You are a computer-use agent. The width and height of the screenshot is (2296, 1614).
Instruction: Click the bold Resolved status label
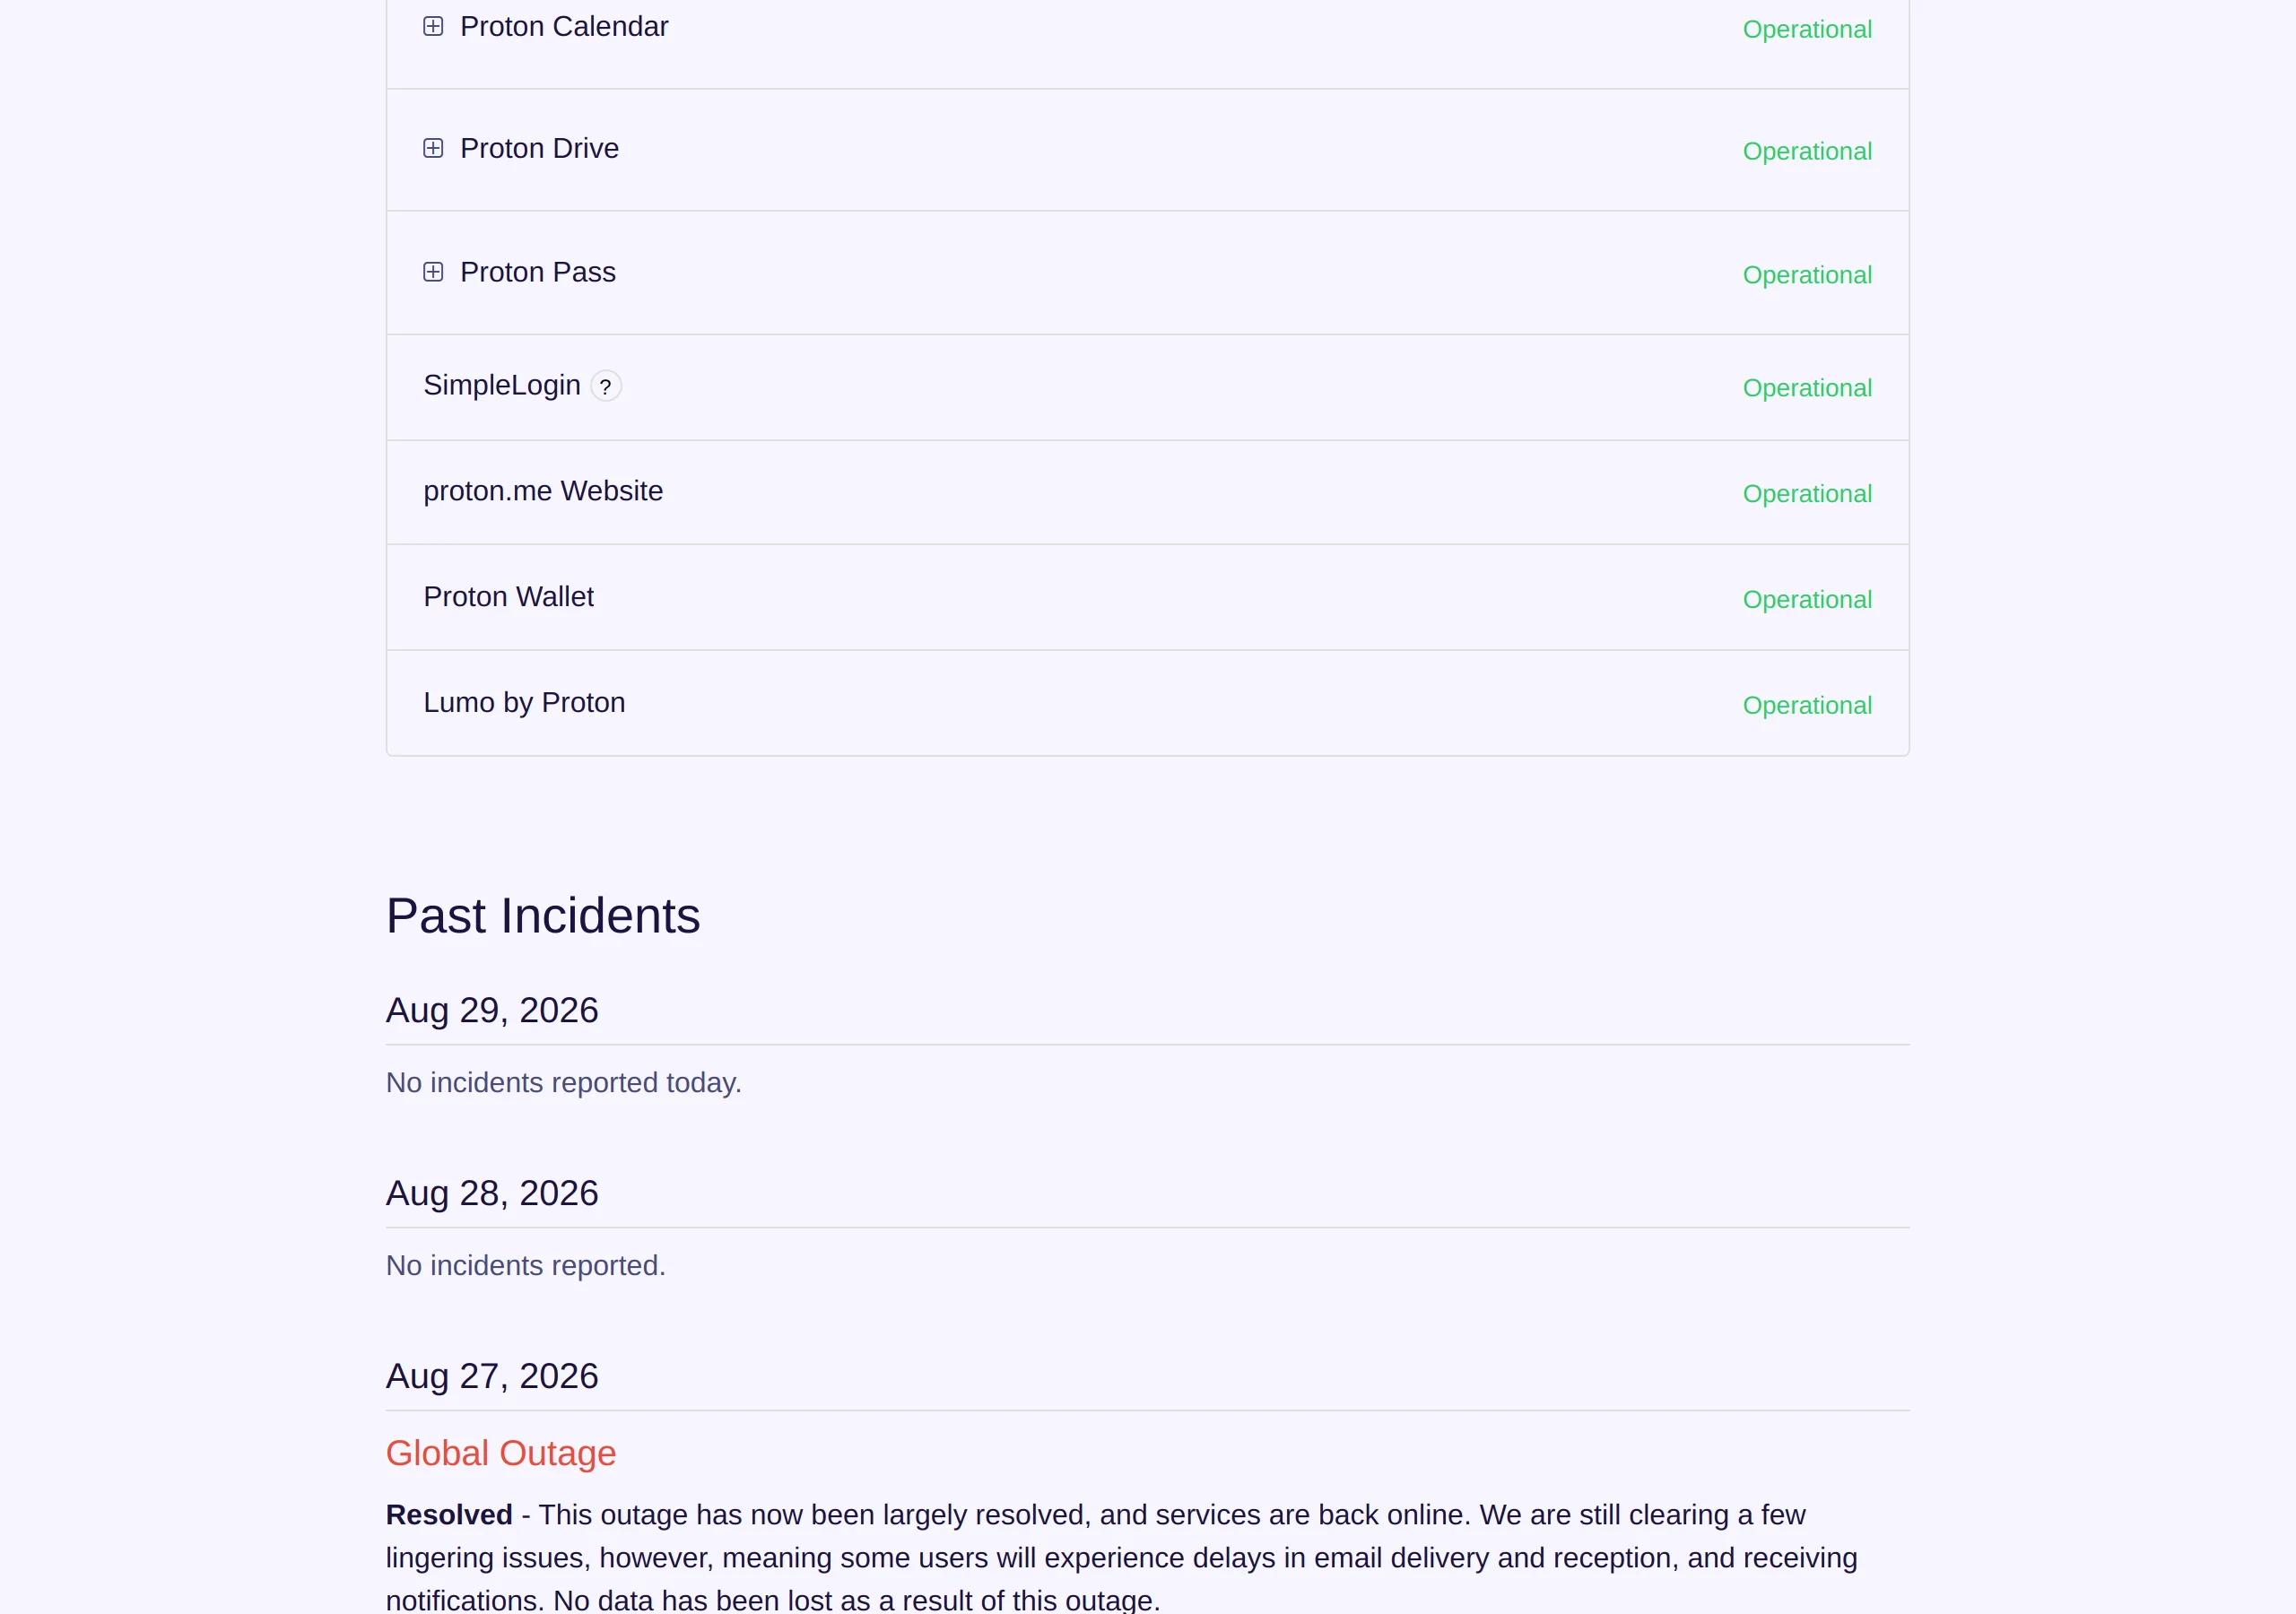click(x=449, y=1515)
